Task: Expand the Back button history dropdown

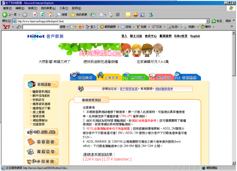Action: (19, 15)
